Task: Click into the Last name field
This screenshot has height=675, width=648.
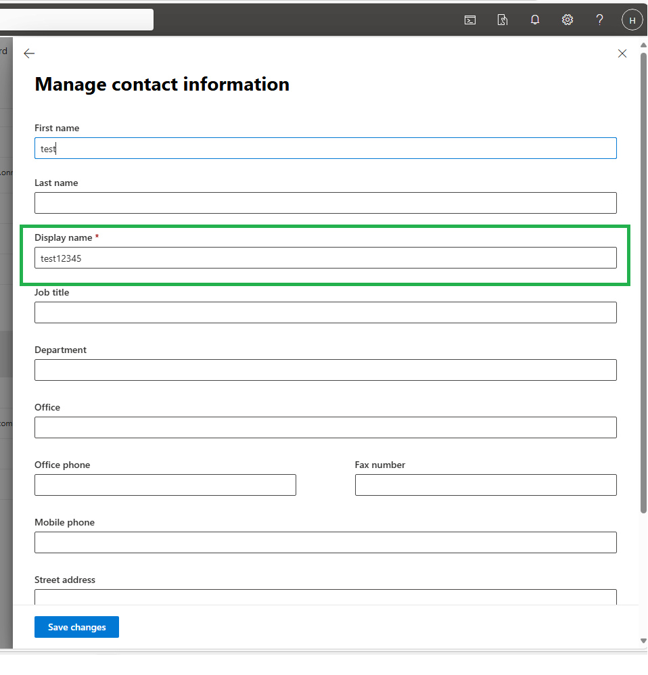Action: (325, 203)
